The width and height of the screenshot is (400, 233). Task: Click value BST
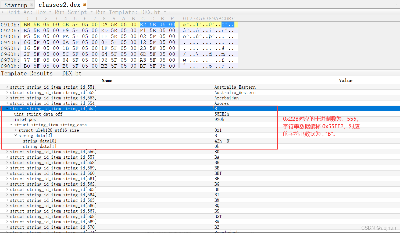coord(218,216)
